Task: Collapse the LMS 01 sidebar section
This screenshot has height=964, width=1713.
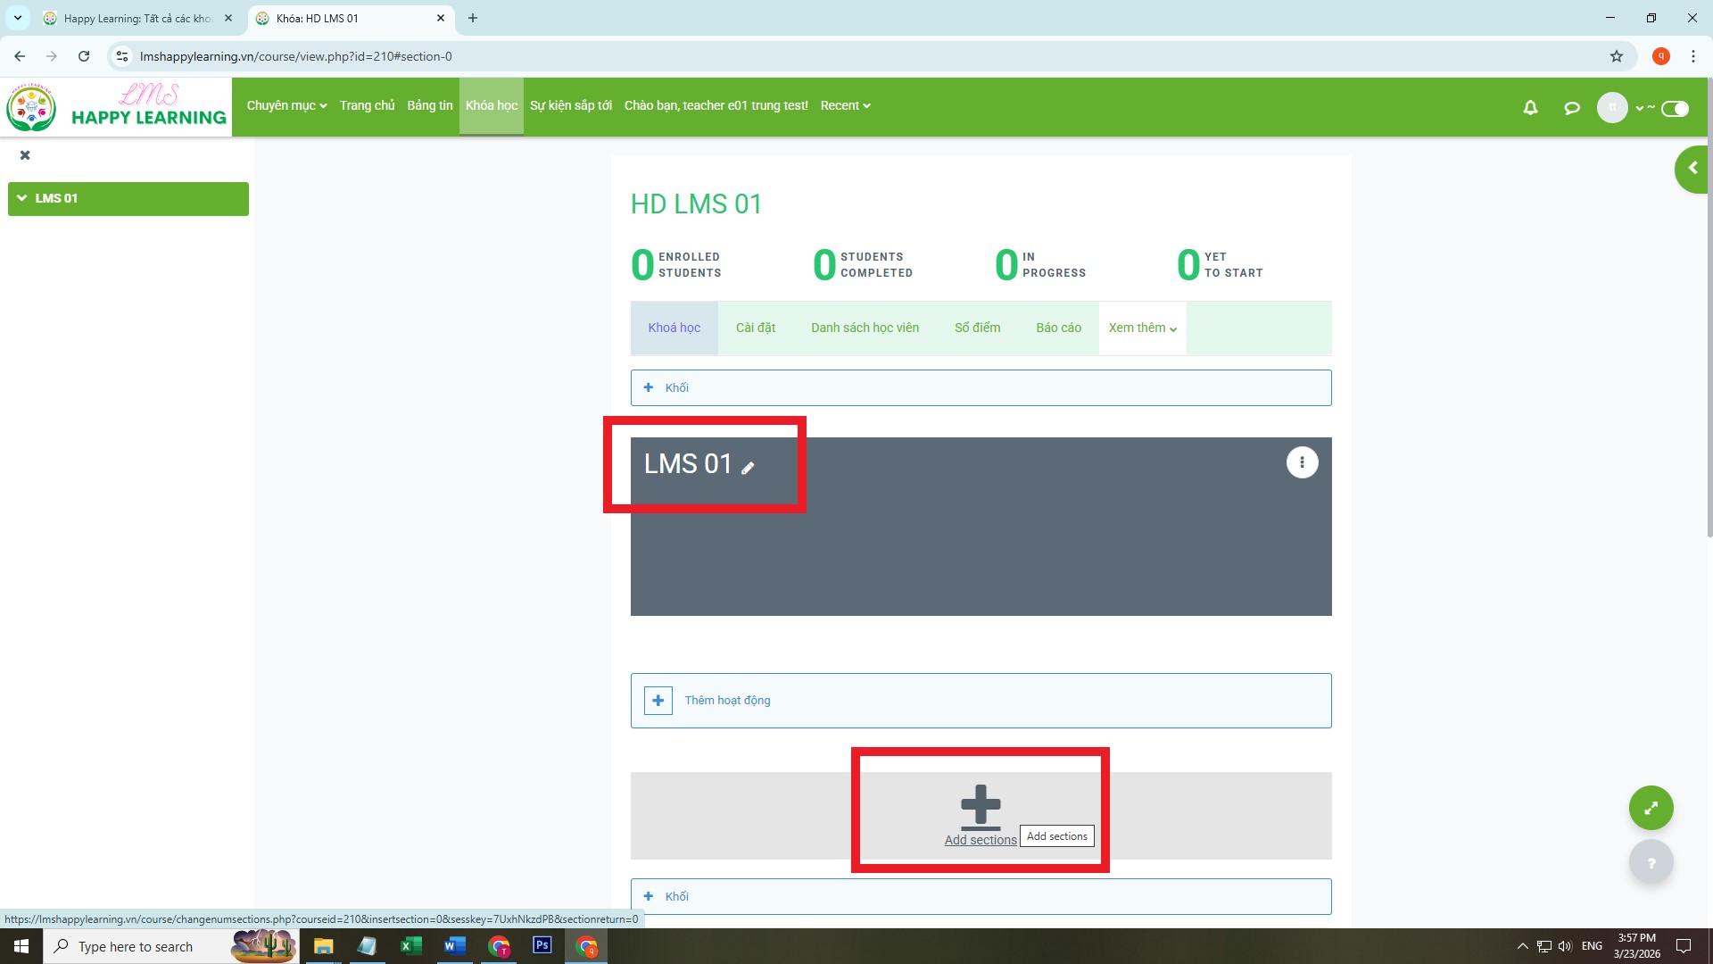Action: 22,198
